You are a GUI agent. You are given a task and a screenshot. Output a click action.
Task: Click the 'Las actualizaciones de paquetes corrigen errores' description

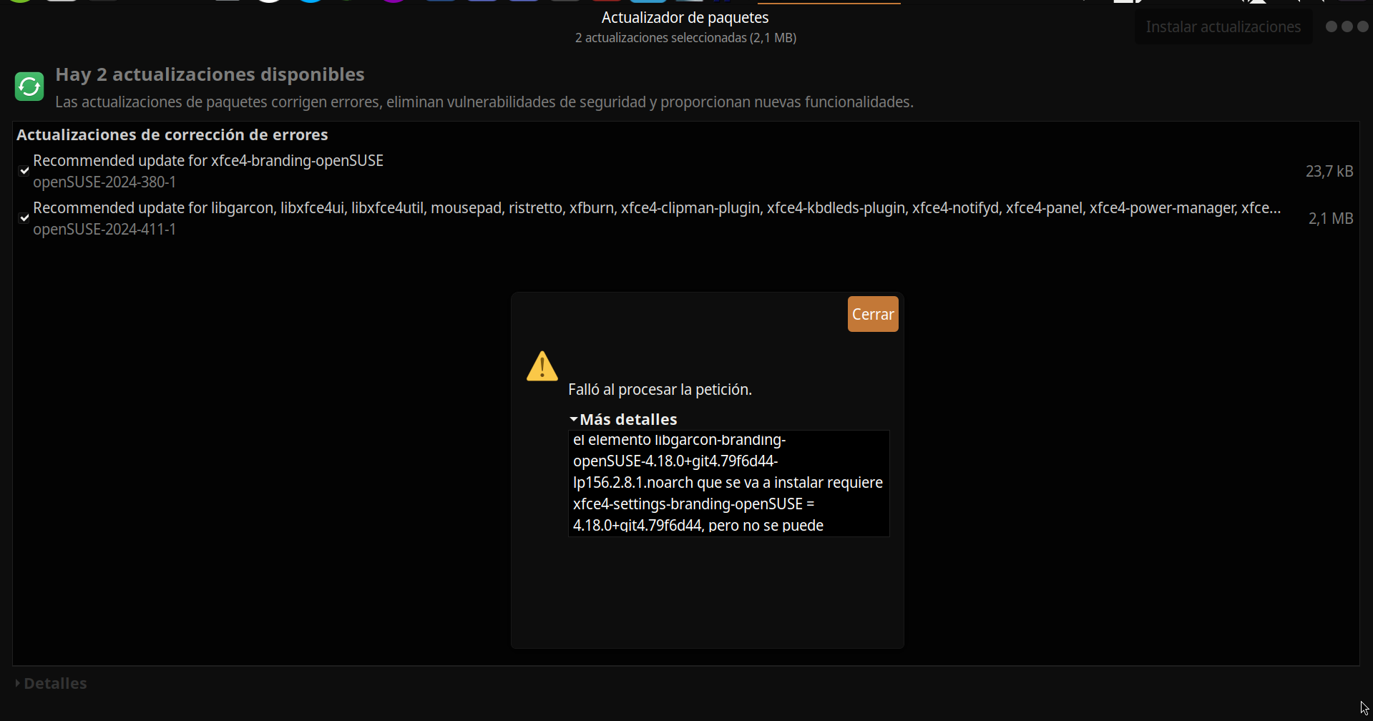click(x=484, y=102)
